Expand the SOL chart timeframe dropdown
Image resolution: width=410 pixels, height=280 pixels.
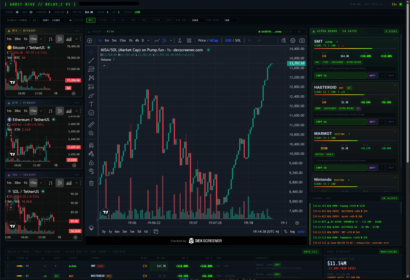(41, 183)
